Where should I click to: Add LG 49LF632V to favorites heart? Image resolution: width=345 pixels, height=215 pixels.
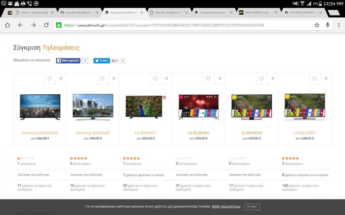point(261,79)
